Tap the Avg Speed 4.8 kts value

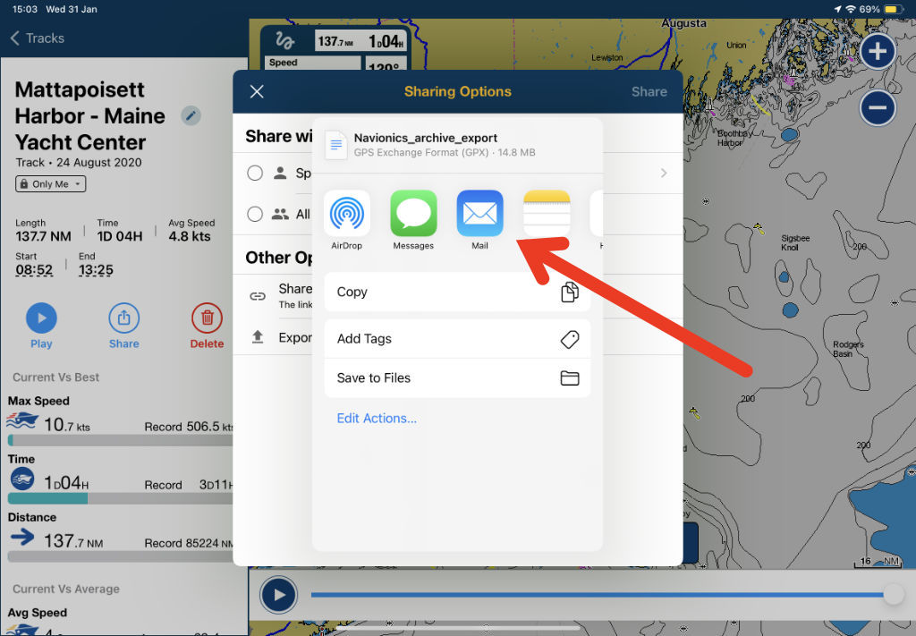[190, 236]
